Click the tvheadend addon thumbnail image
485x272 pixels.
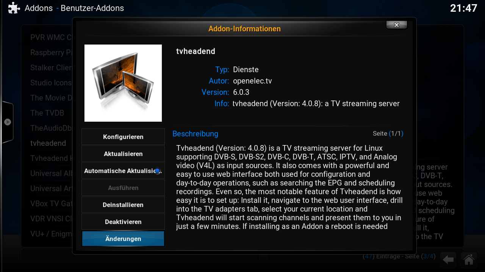tap(123, 83)
